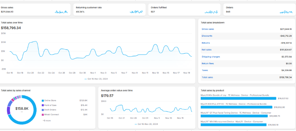The image size is (296, 131).
Task: Select the Mirakl Connect legend swatch
Action: coord(43,115)
